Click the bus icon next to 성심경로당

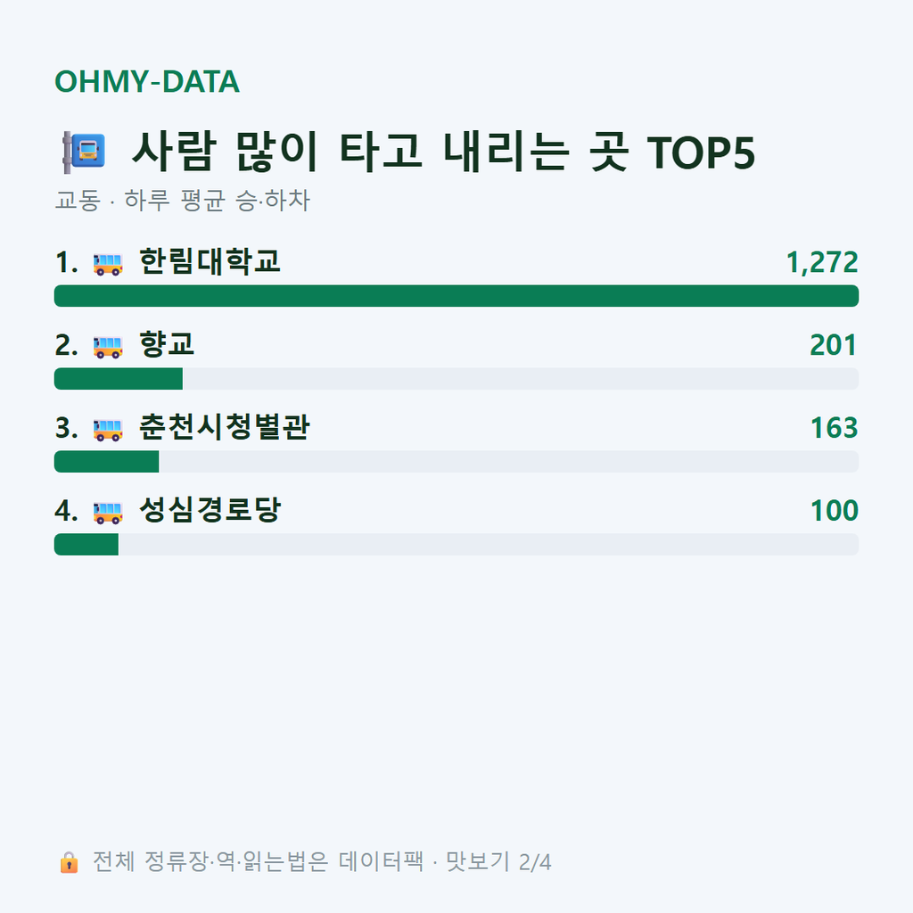[x=108, y=512]
